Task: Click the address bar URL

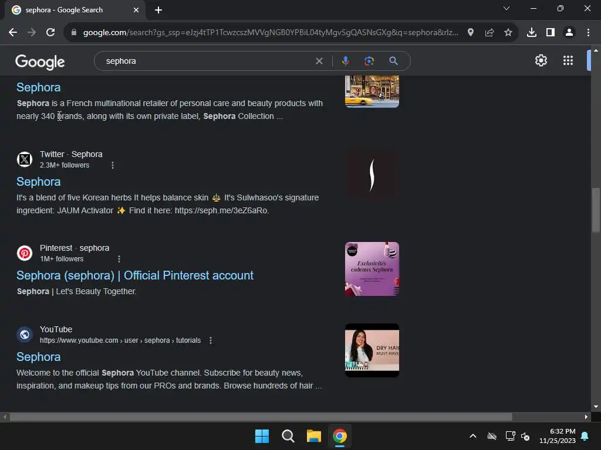Action: coord(271,33)
